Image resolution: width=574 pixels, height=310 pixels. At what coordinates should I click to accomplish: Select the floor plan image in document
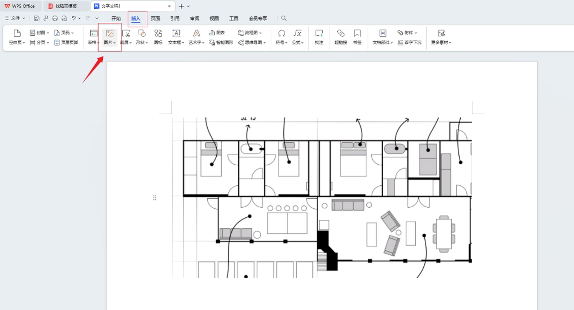tap(322, 198)
